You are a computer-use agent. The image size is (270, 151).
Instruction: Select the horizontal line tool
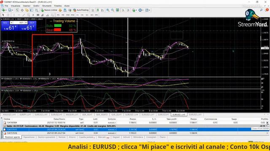pyautogui.click(x=19, y=15)
